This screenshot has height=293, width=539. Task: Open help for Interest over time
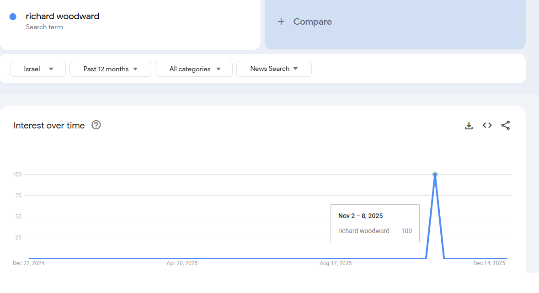(x=96, y=125)
